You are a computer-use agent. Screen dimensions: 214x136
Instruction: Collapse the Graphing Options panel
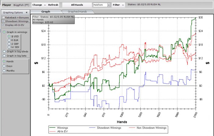pyautogui.click(x=27, y=13)
